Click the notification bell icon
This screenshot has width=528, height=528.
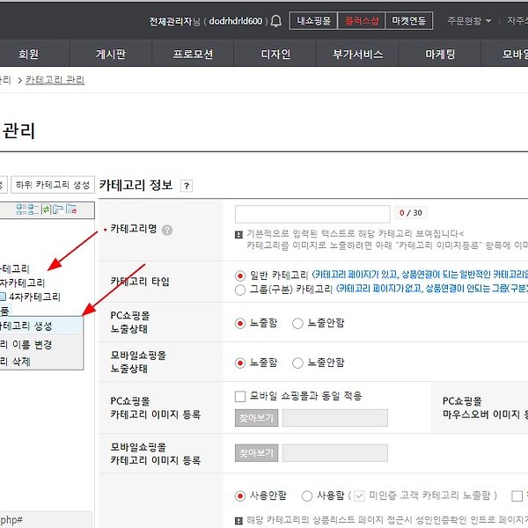(275, 21)
